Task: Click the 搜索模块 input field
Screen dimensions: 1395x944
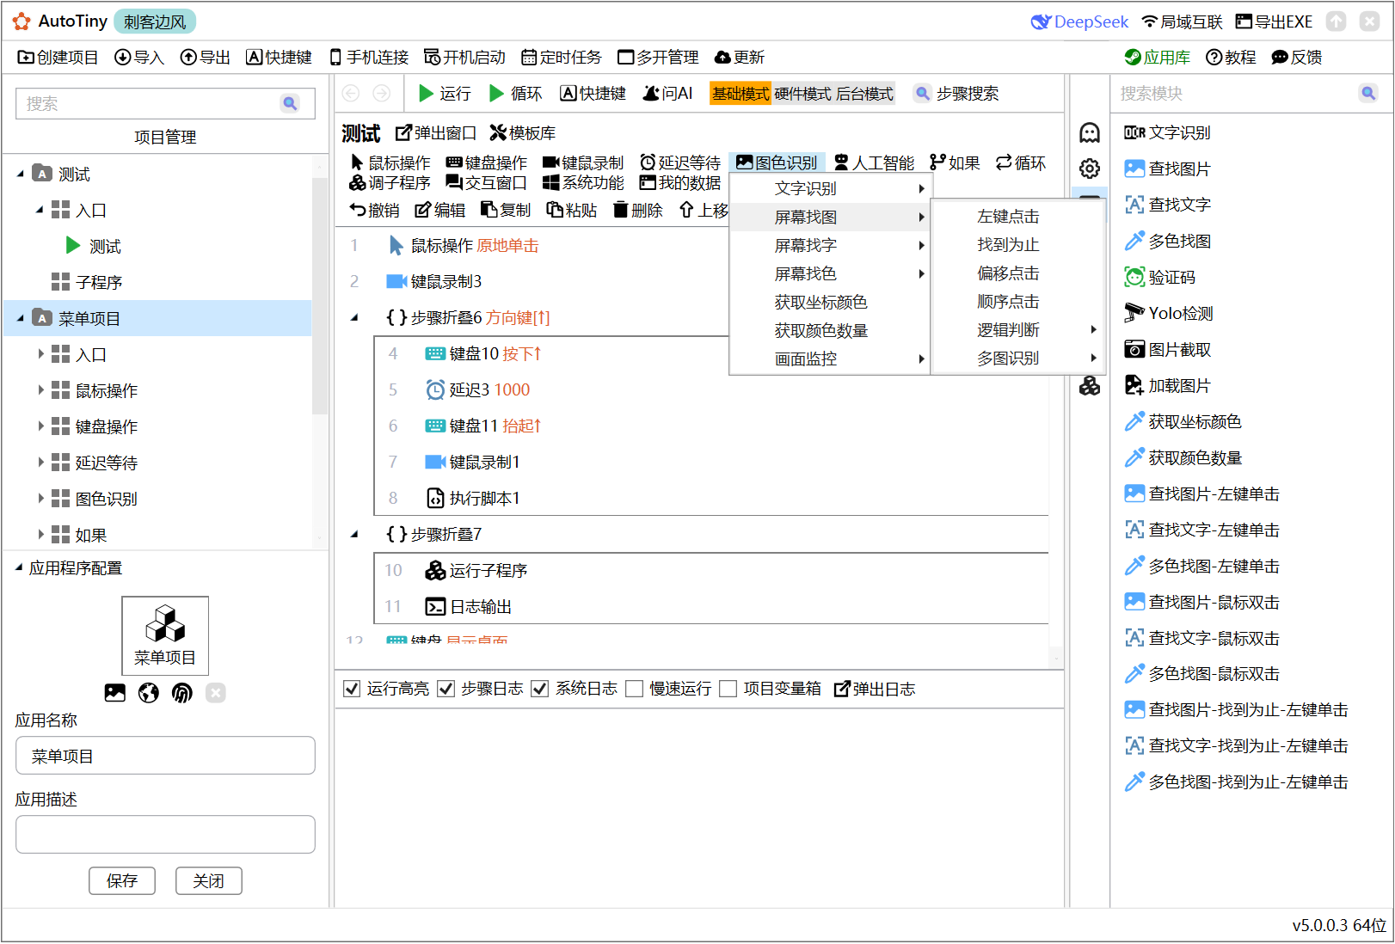Action: pyautogui.click(x=1250, y=93)
